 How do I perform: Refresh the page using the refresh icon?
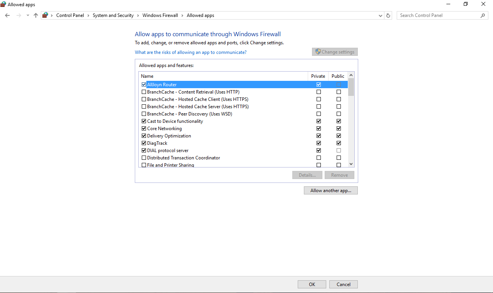[388, 15]
